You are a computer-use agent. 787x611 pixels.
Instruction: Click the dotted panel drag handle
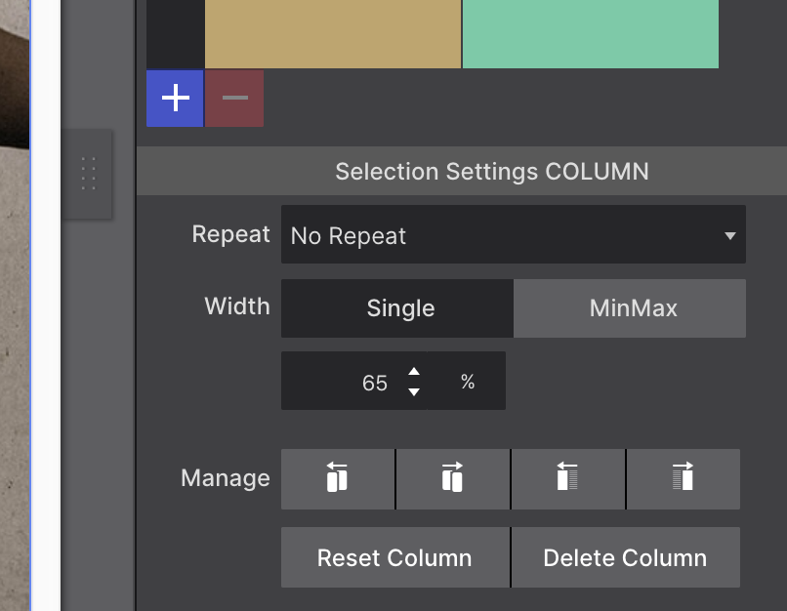(x=88, y=174)
